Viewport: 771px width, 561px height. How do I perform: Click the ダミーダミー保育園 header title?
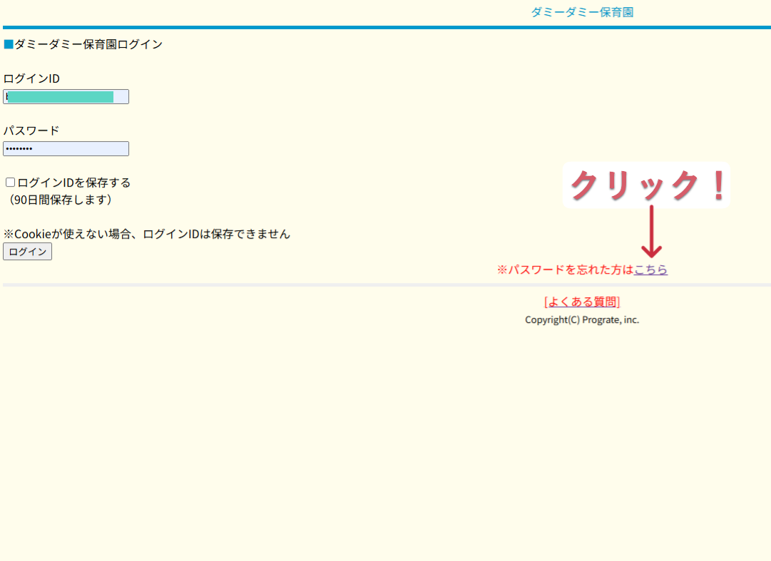pyautogui.click(x=582, y=12)
